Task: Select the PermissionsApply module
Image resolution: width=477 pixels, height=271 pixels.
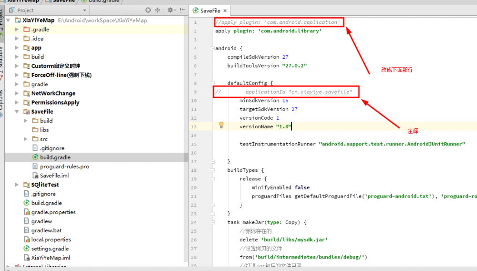Action: point(55,103)
